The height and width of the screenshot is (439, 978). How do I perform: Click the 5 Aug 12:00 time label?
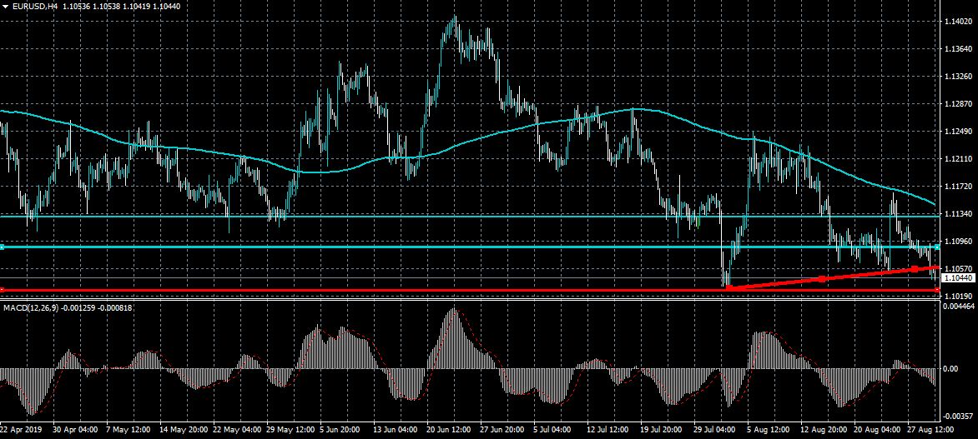[767, 431]
